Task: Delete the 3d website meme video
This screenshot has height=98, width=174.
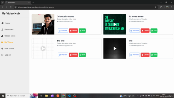Action: click(73, 30)
